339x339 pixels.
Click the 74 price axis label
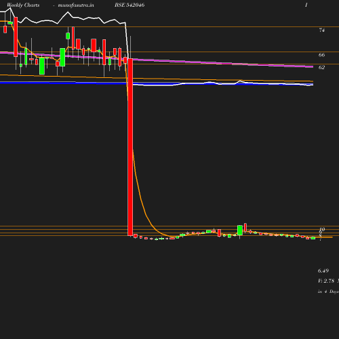[321, 30]
